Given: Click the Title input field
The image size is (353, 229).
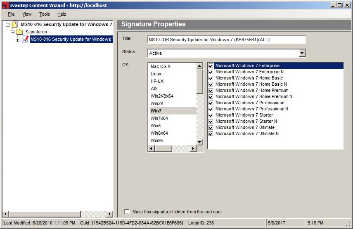Looking at the screenshot, I should tap(227, 40).
